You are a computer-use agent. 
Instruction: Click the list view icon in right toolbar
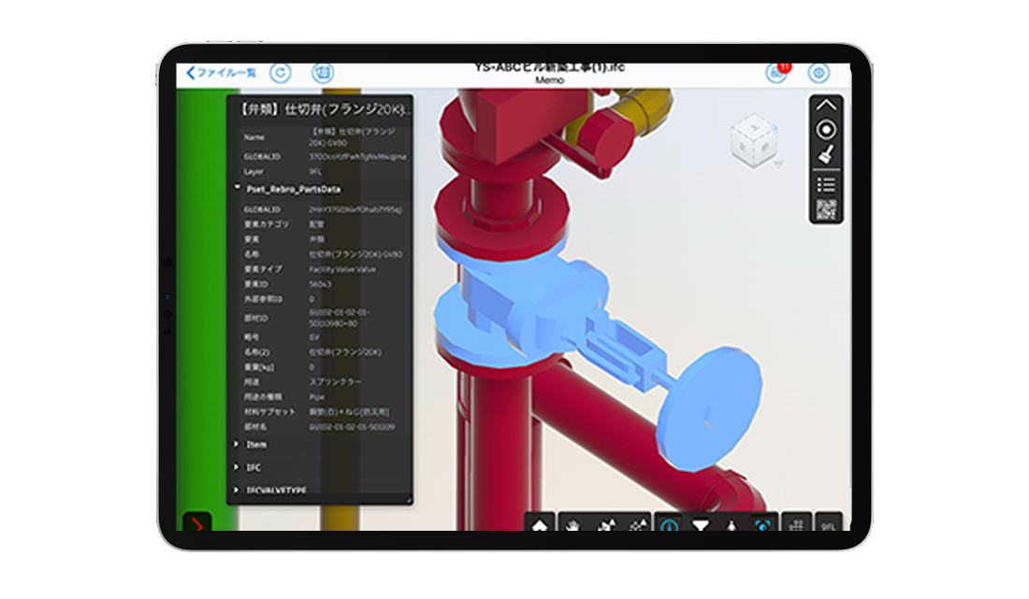[826, 183]
